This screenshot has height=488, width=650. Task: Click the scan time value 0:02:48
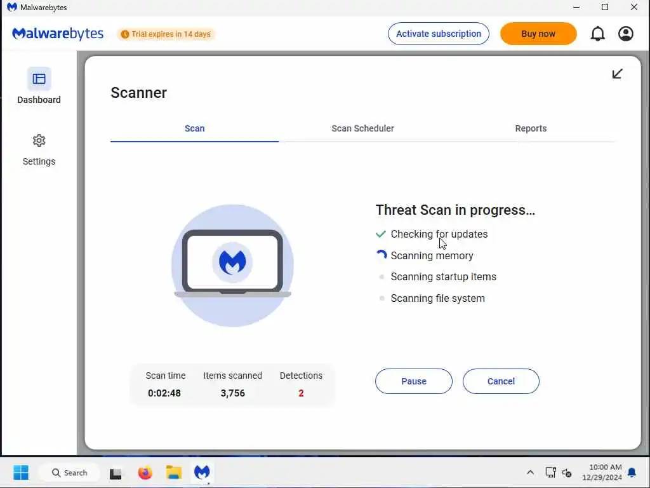click(164, 393)
